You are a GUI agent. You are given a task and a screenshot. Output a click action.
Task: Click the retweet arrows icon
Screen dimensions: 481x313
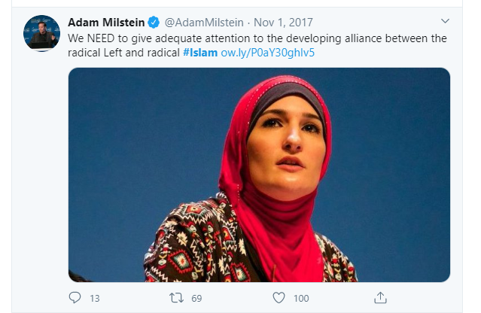tap(176, 298)
